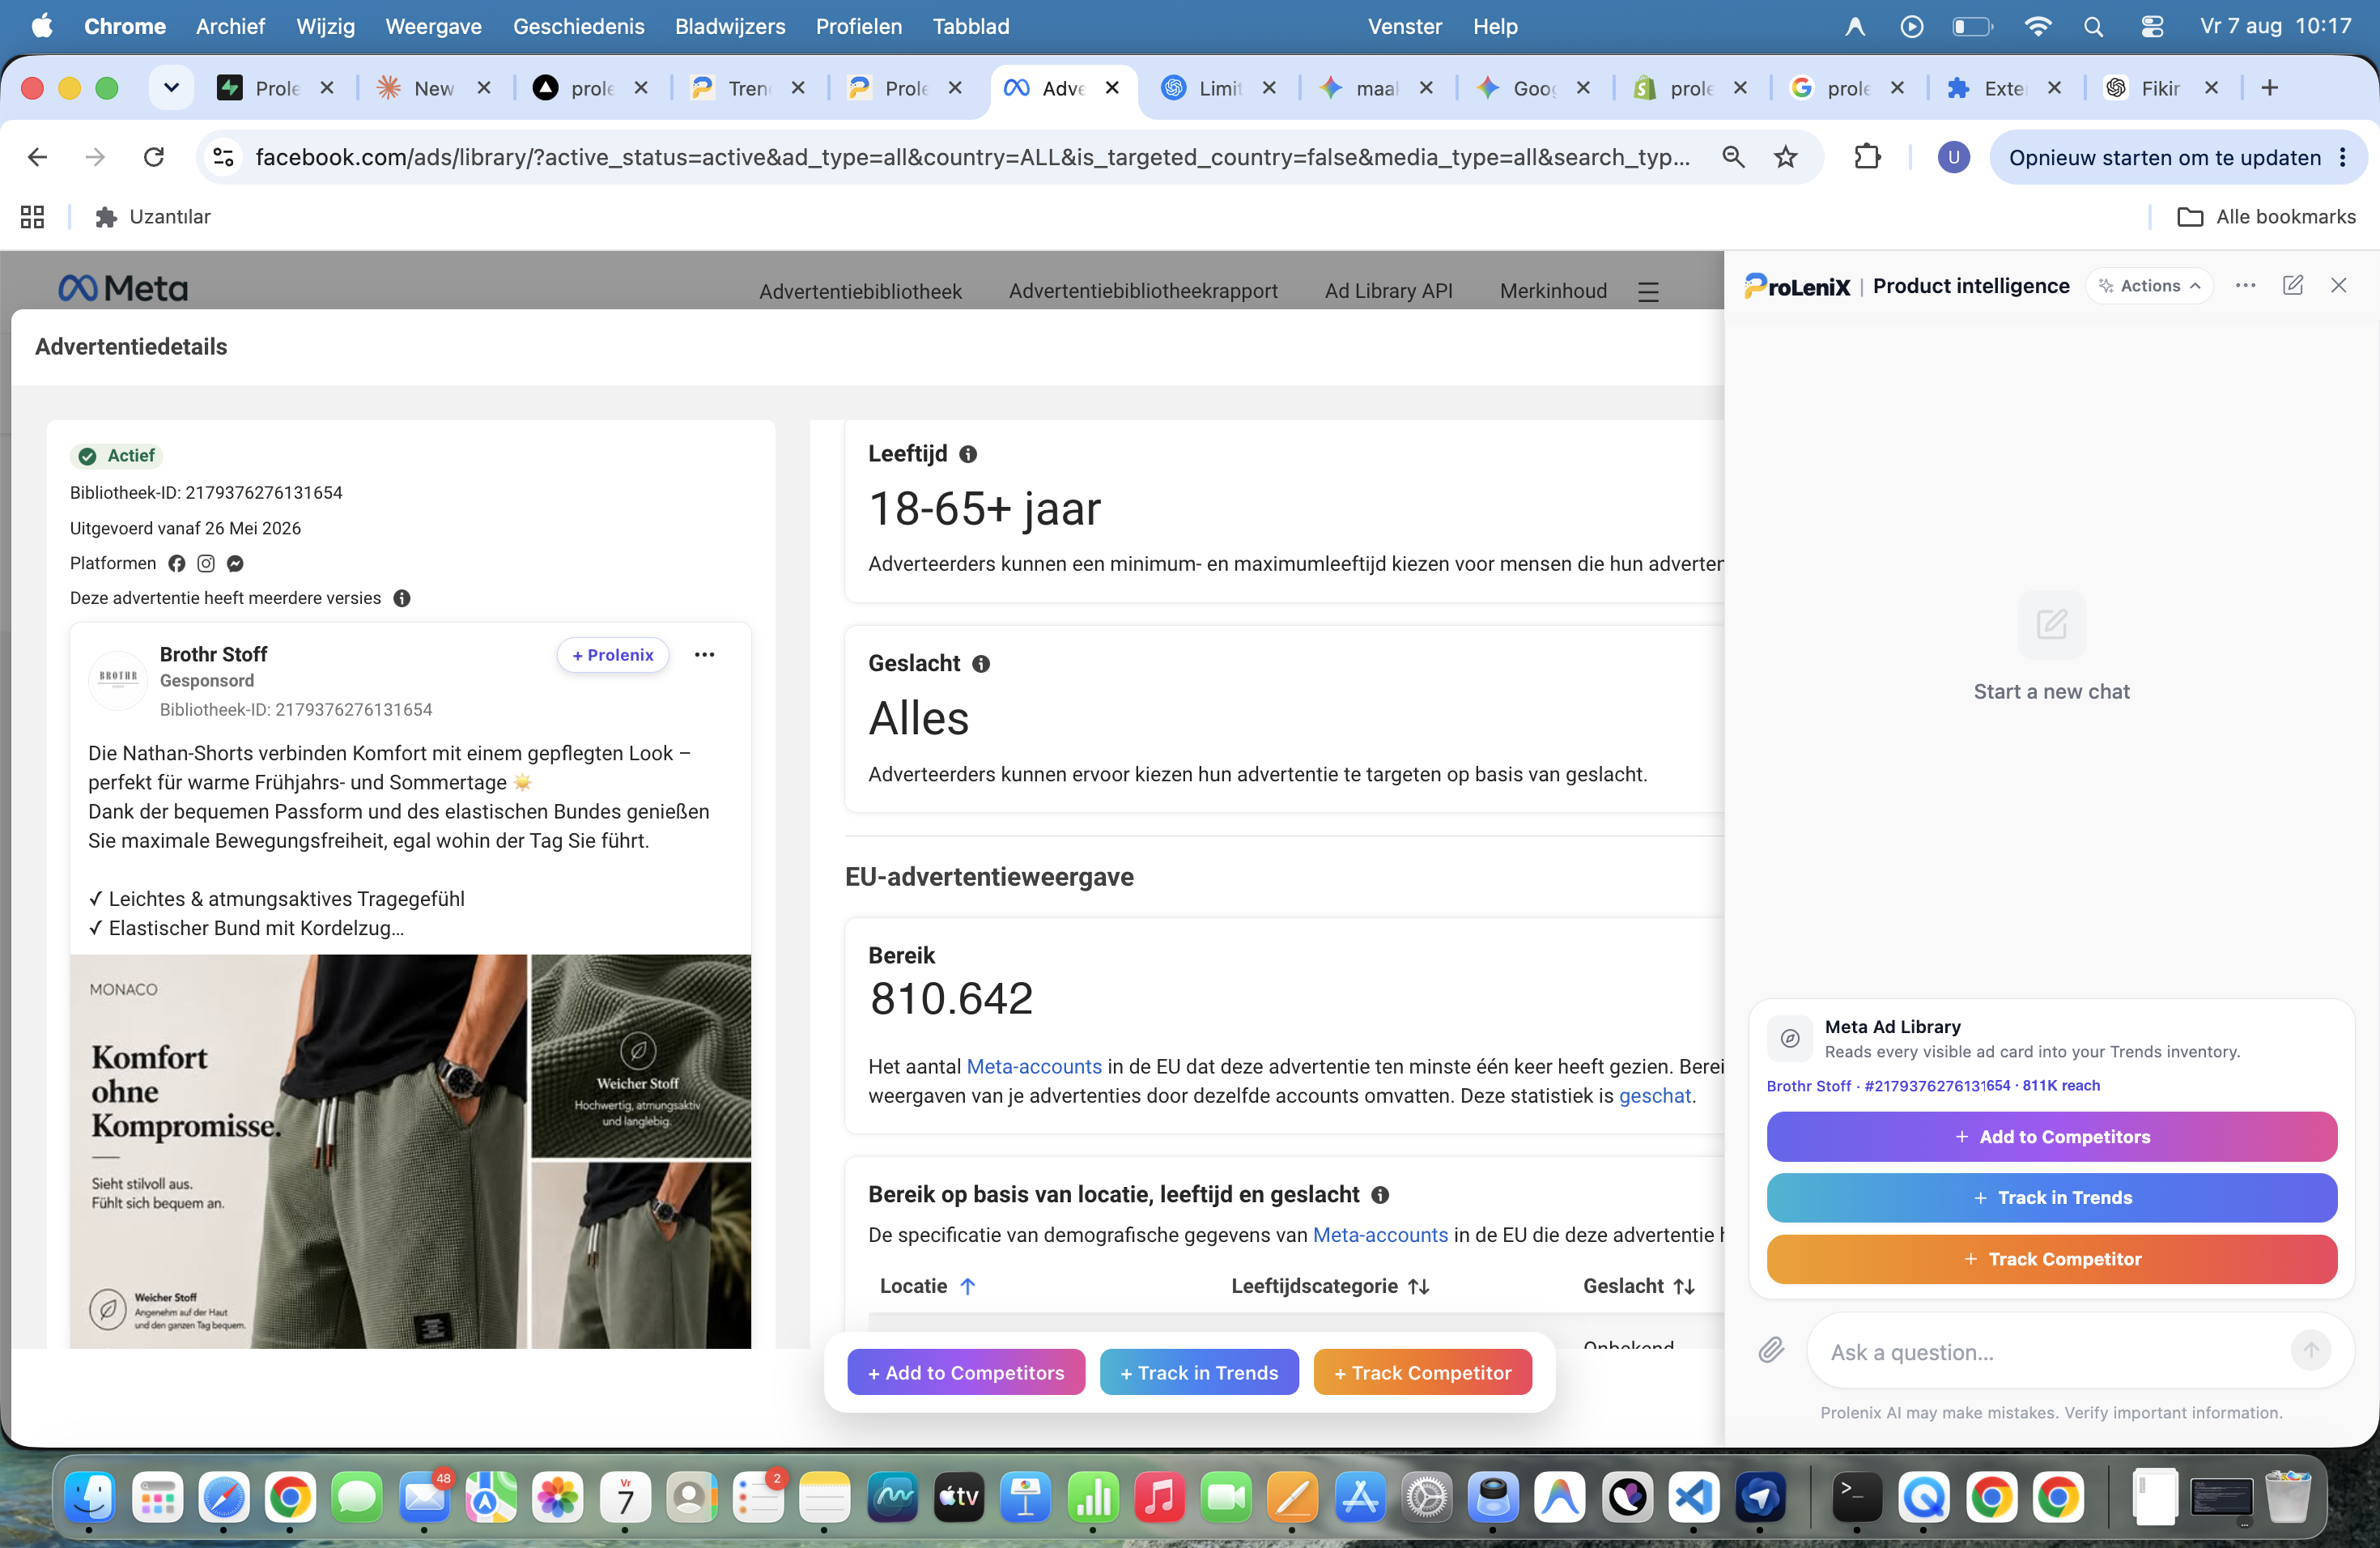This screenshot has height=1548, width=2380.
Task: Click Track in Trends in Prolenix panel
Action: coord(2051,1198)
